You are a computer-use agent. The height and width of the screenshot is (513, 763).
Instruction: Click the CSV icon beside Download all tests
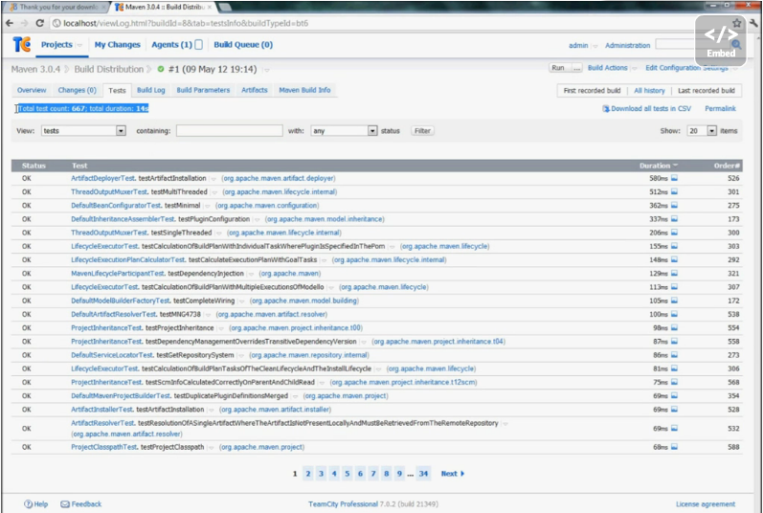coord(606,108)
